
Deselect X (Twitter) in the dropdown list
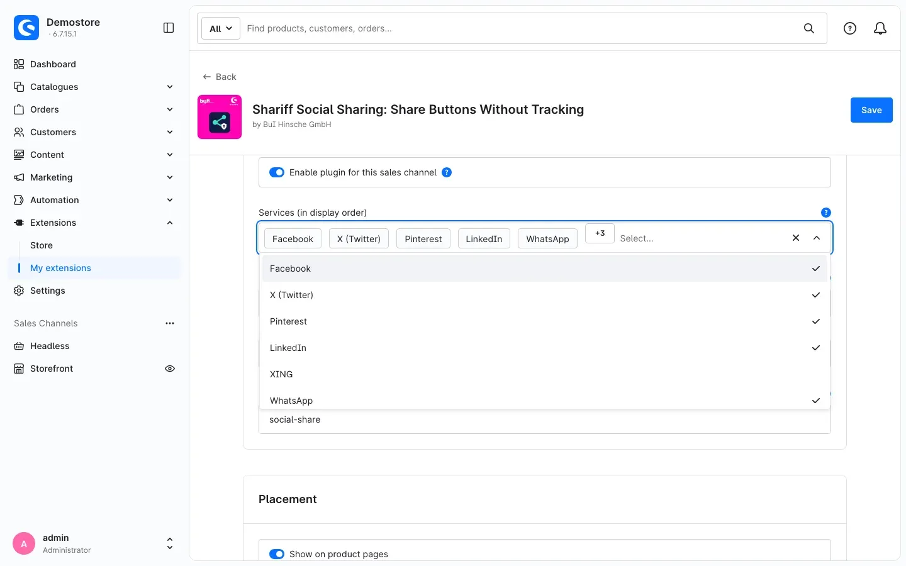click(545, 295)
